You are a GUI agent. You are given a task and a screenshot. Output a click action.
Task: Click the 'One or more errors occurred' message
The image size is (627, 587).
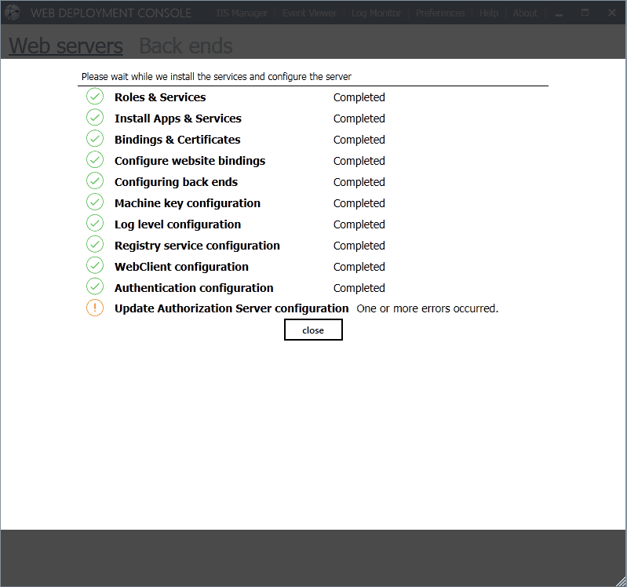coord(428,308)
